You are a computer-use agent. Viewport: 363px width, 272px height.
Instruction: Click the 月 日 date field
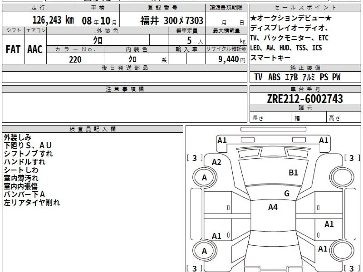227,20
